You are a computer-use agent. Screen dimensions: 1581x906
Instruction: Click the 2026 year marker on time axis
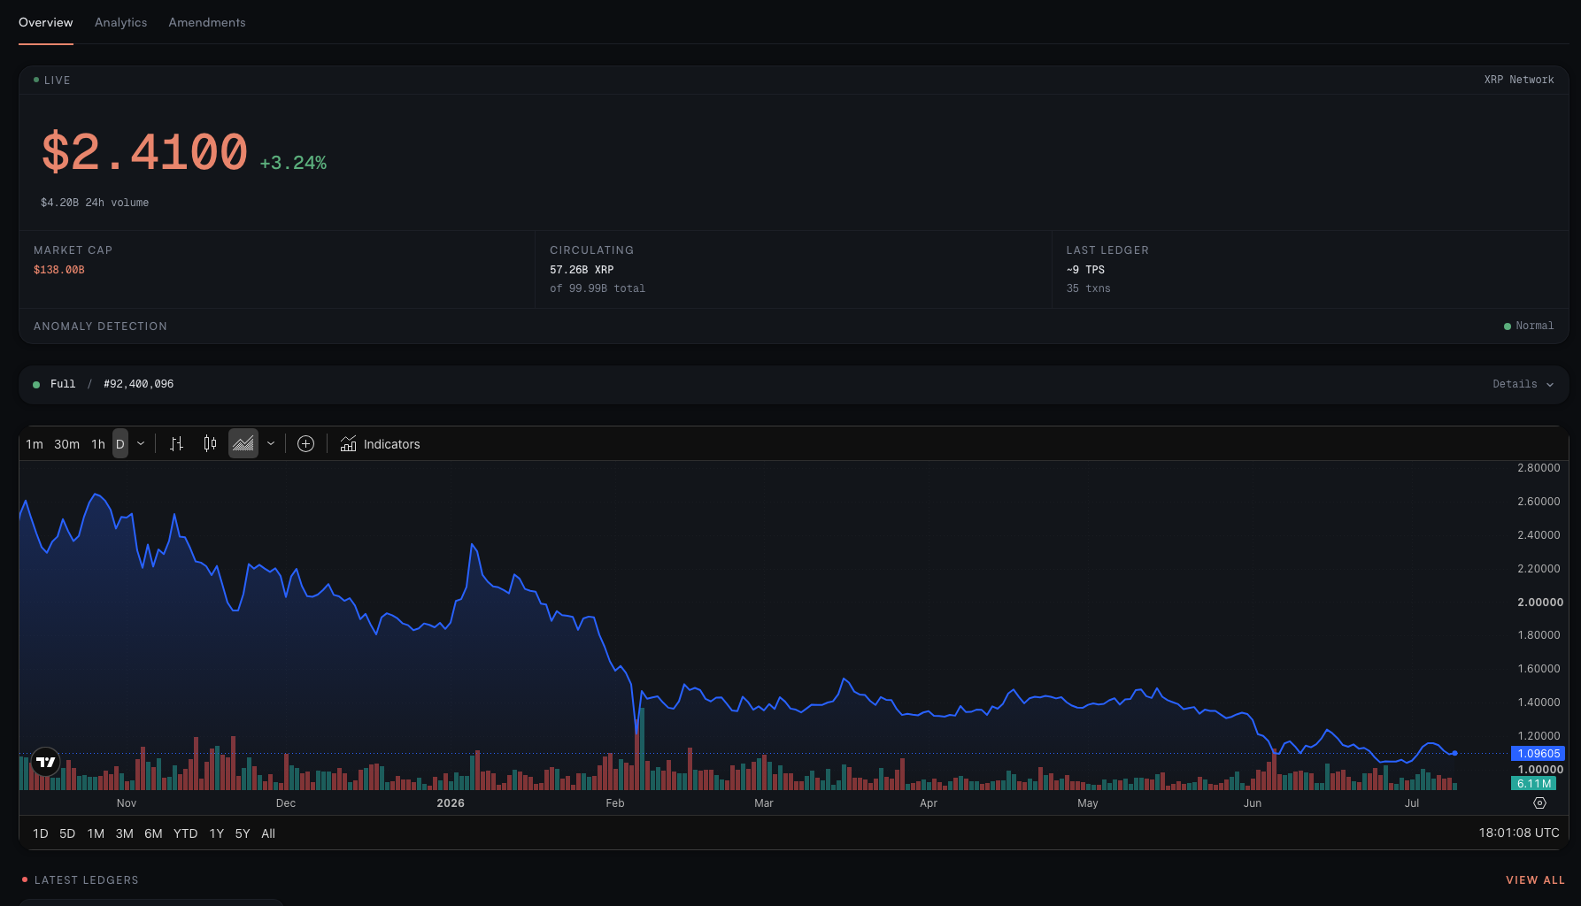451,803
